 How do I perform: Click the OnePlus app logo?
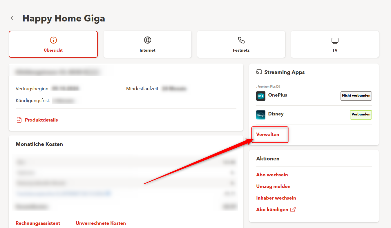click(x=260, y=96)
